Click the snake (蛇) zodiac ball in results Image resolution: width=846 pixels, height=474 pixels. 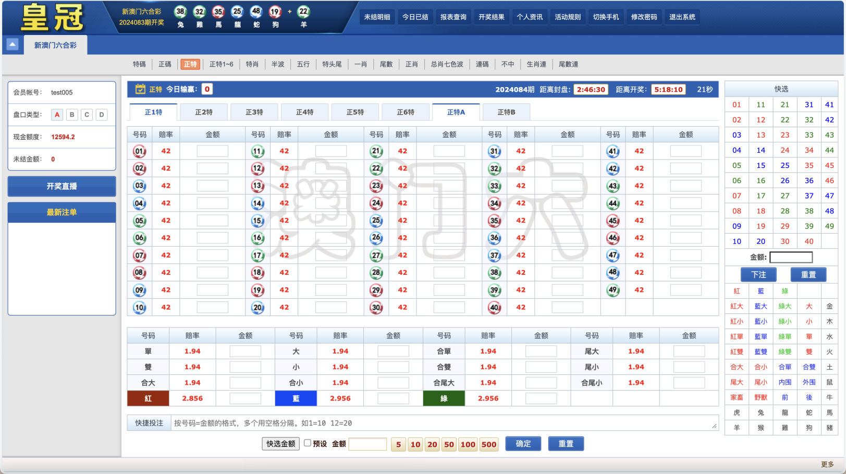(x=256, y=13)
